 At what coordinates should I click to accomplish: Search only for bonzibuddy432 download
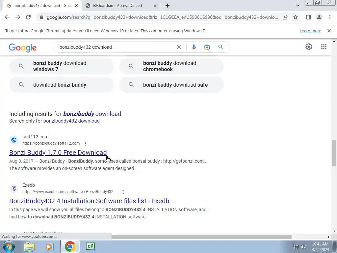point(71,121)
